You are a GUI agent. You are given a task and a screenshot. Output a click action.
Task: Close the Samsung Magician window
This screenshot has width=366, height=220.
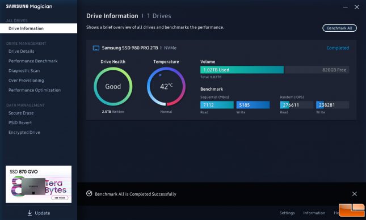tap(357, 7)
